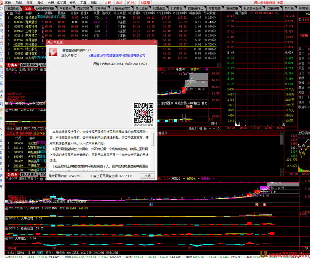The width and height of the screenshot is (310, 258).
Task: Click 绑定到 in the bottom indicator bar
Action: tap(60, 253)
